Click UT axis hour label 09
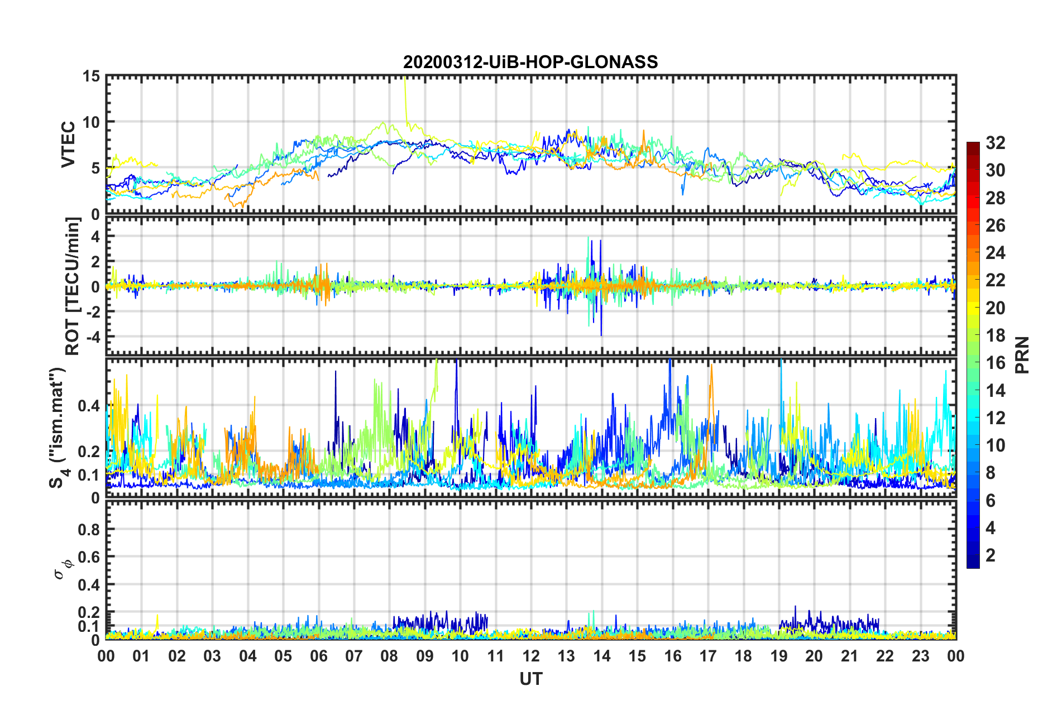The height and width of the screenshot is (710, 1062). (x=425, y=656)
